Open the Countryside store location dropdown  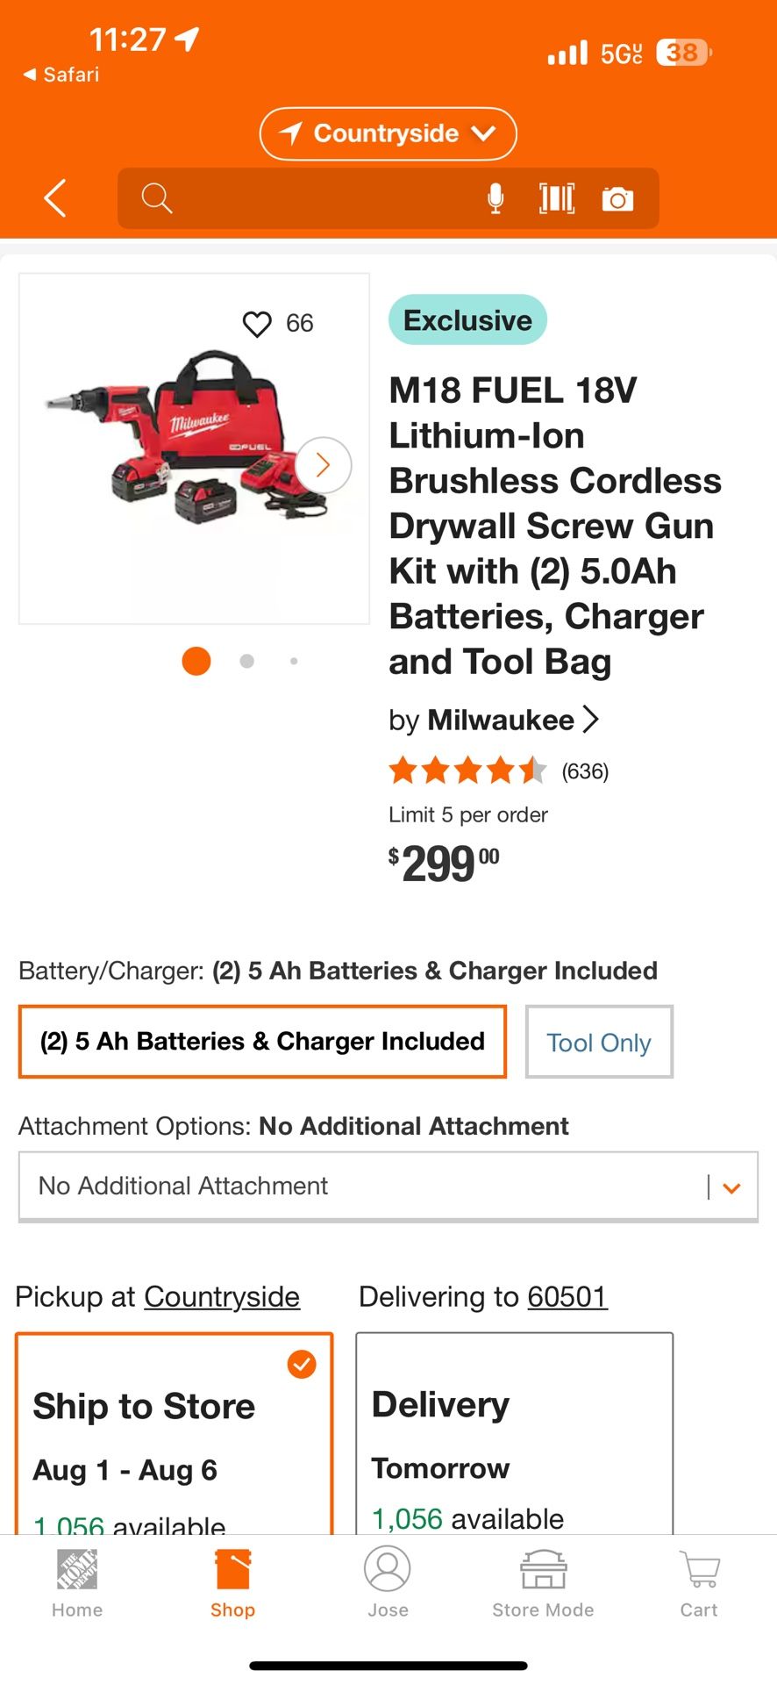[388, 133]
